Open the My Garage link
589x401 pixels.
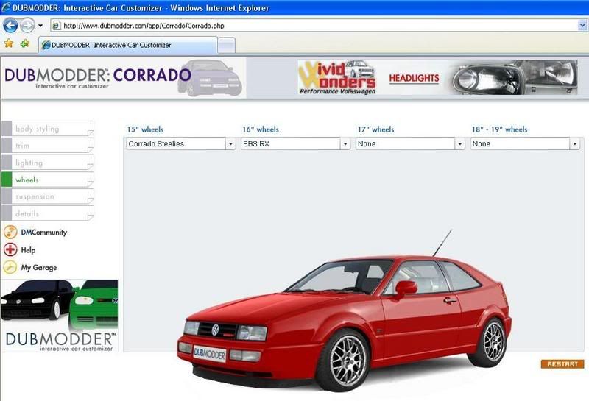pyautogui.click(x=39, y=268)
